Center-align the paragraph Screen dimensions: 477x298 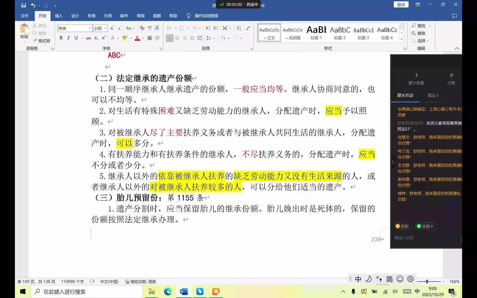[x=177, y=38]
